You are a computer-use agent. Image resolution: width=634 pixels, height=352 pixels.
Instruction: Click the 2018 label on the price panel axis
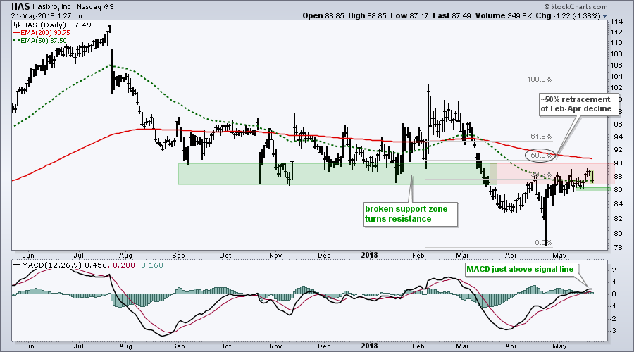click(x=369, y=256)
